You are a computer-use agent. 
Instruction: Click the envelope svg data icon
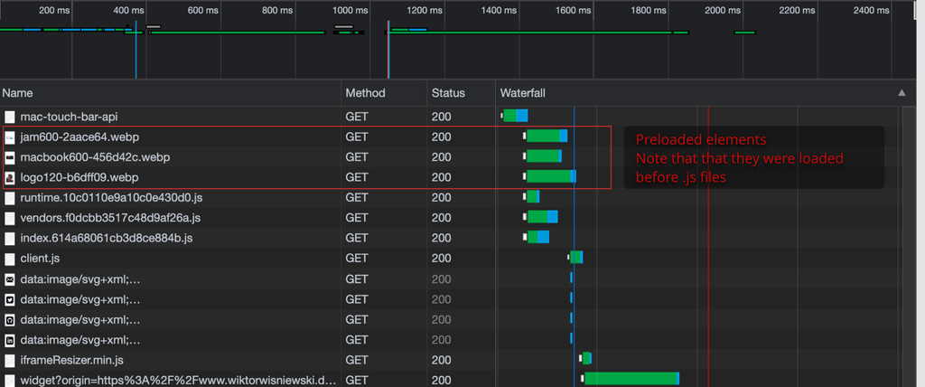9,278
